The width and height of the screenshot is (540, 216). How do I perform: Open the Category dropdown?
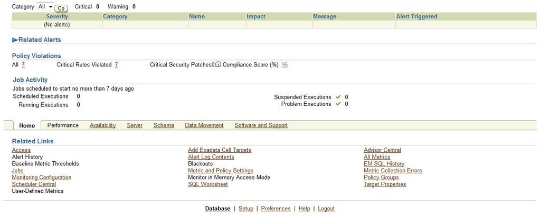point(45,6)
